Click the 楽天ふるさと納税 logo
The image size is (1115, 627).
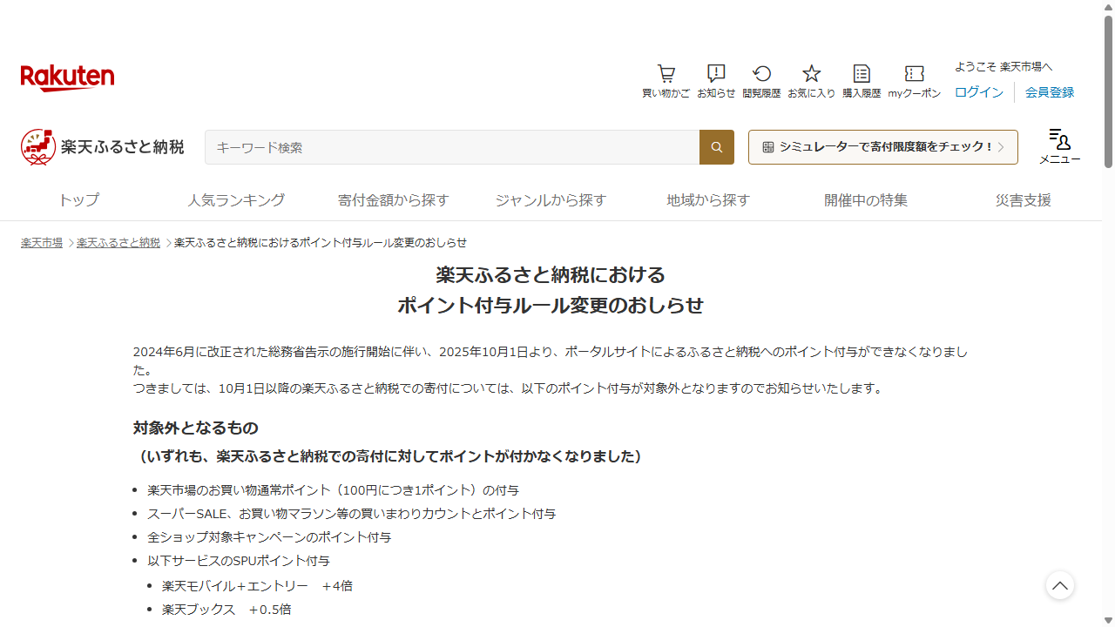pyautogui.click(x=103, y=147)
